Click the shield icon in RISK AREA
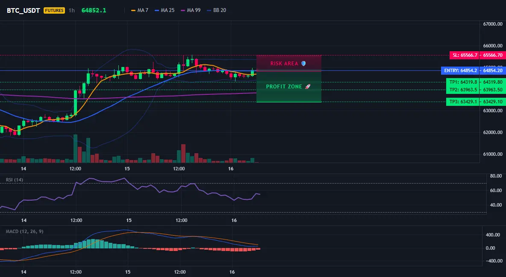Viewport: 506px width, 277px height. pos(303,64)
